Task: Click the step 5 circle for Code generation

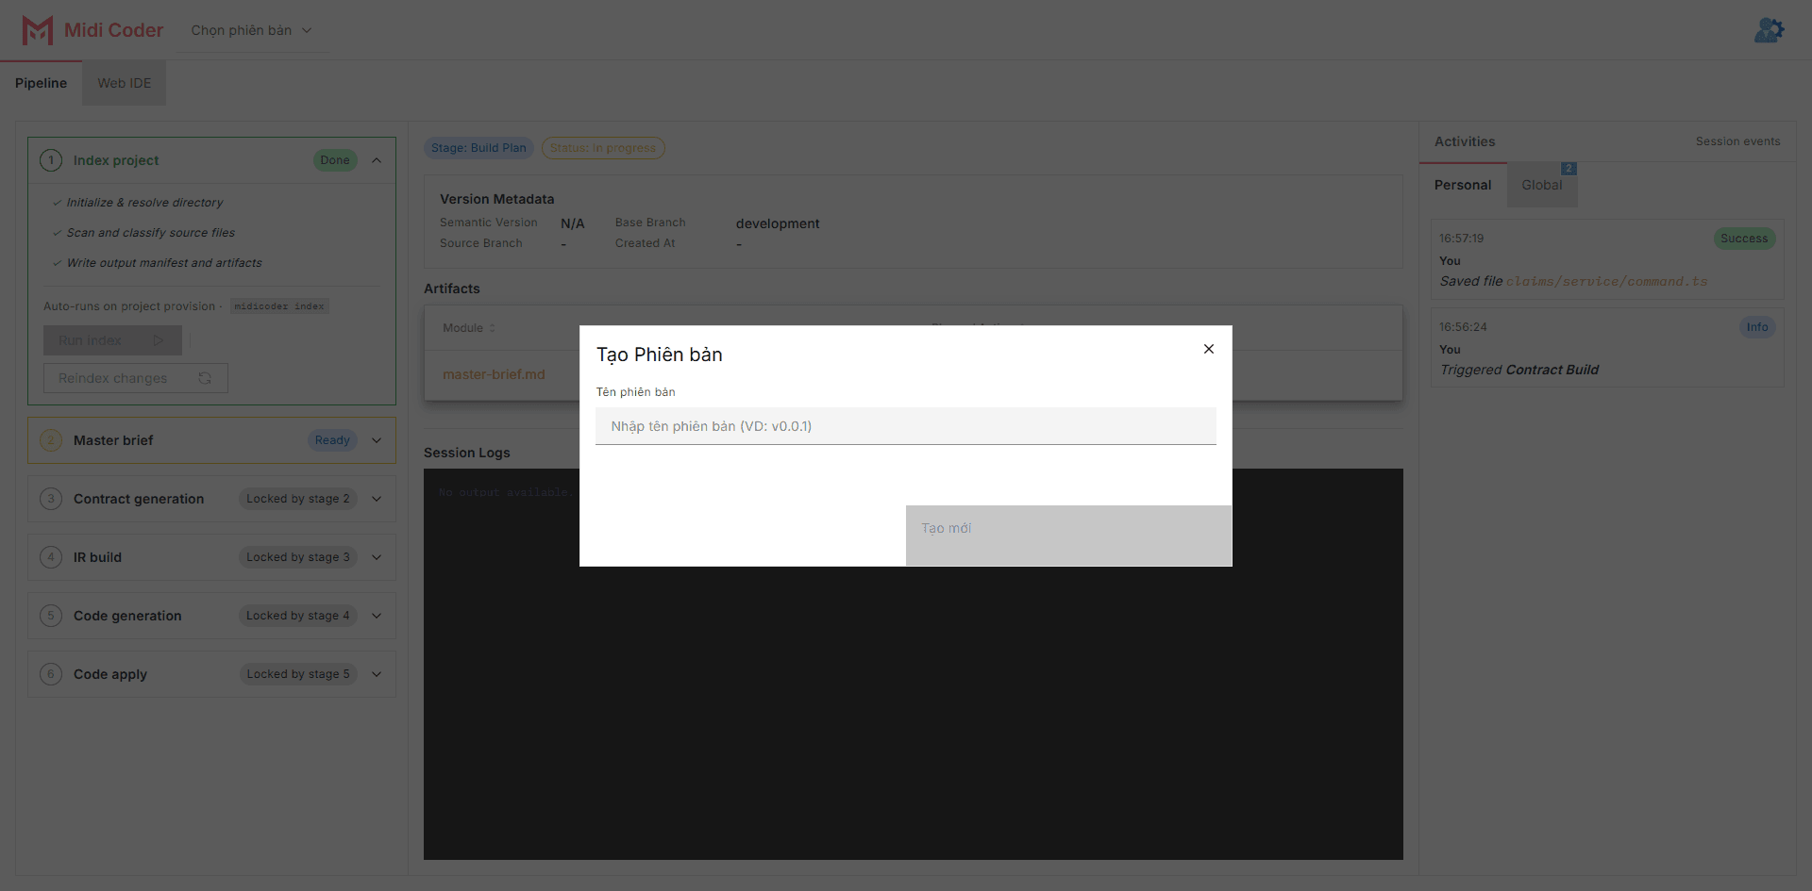Action: pos(51,616)
